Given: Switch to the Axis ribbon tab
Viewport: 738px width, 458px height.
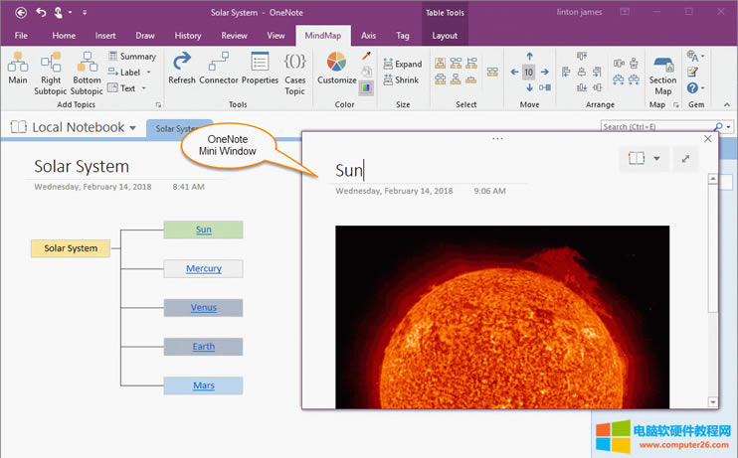Looking at the screenshot, I should pos(368,35).
